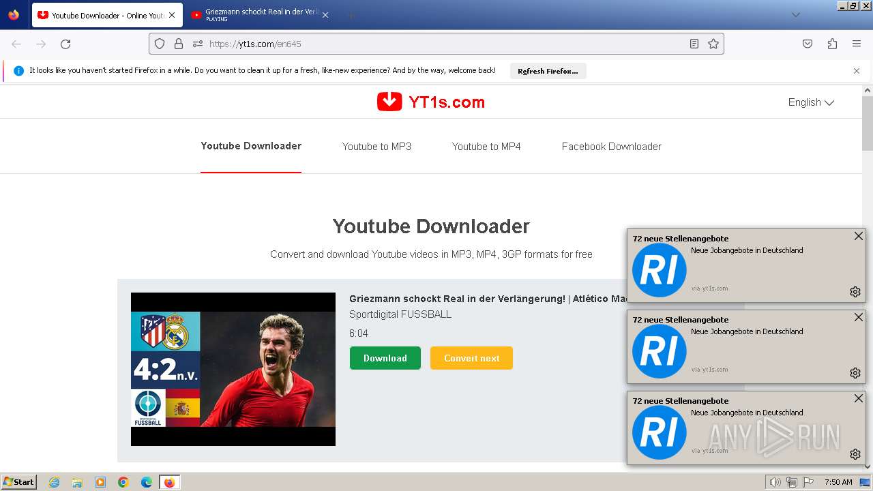Close the Griezmann schockt Real tab

(x=325, y=15)
